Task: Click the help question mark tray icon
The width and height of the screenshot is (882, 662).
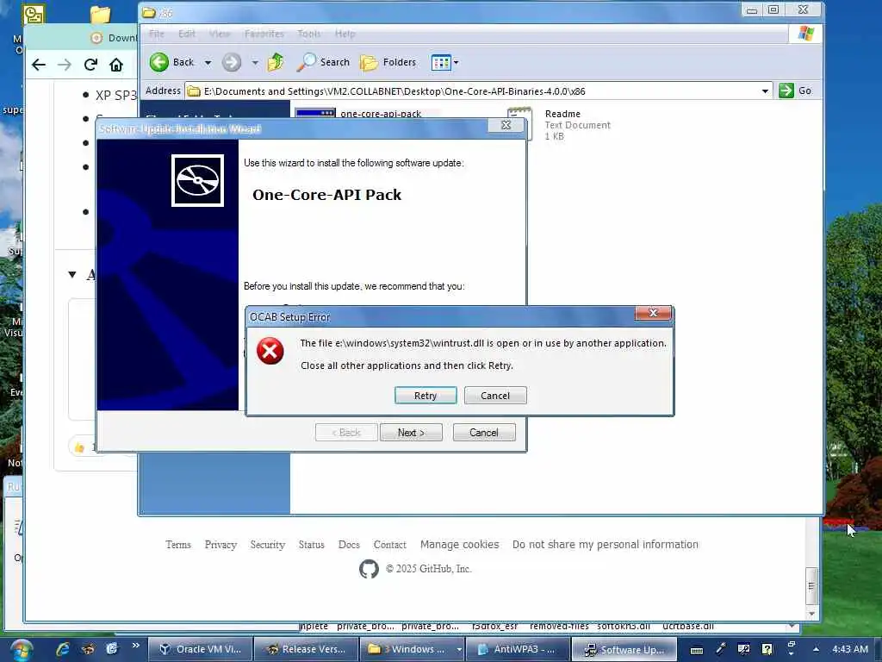Action: 767,649
